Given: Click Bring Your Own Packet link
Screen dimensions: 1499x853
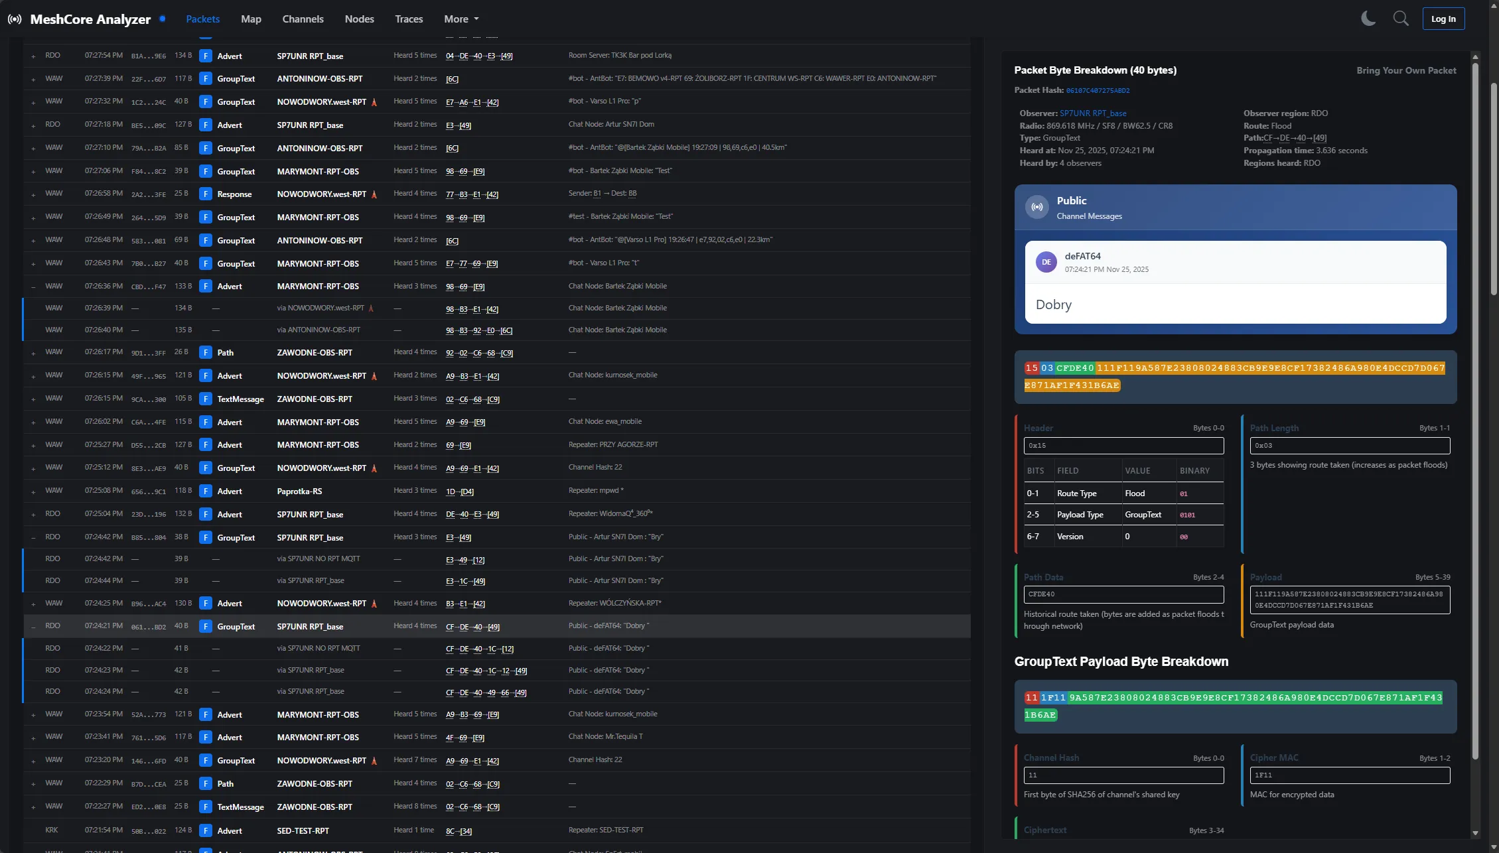Looking at the screenshot, I should pyautogui.click(x=1406, y=70).
